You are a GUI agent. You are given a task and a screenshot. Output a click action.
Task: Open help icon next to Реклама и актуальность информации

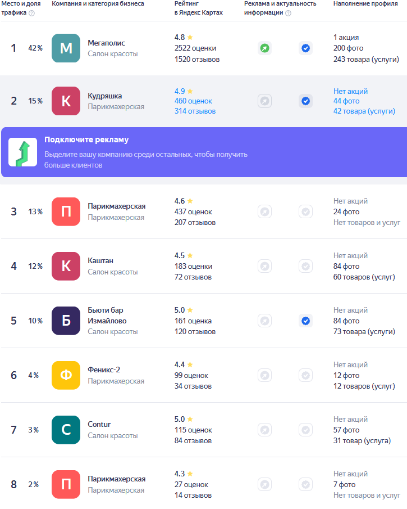tap(288, 13)
